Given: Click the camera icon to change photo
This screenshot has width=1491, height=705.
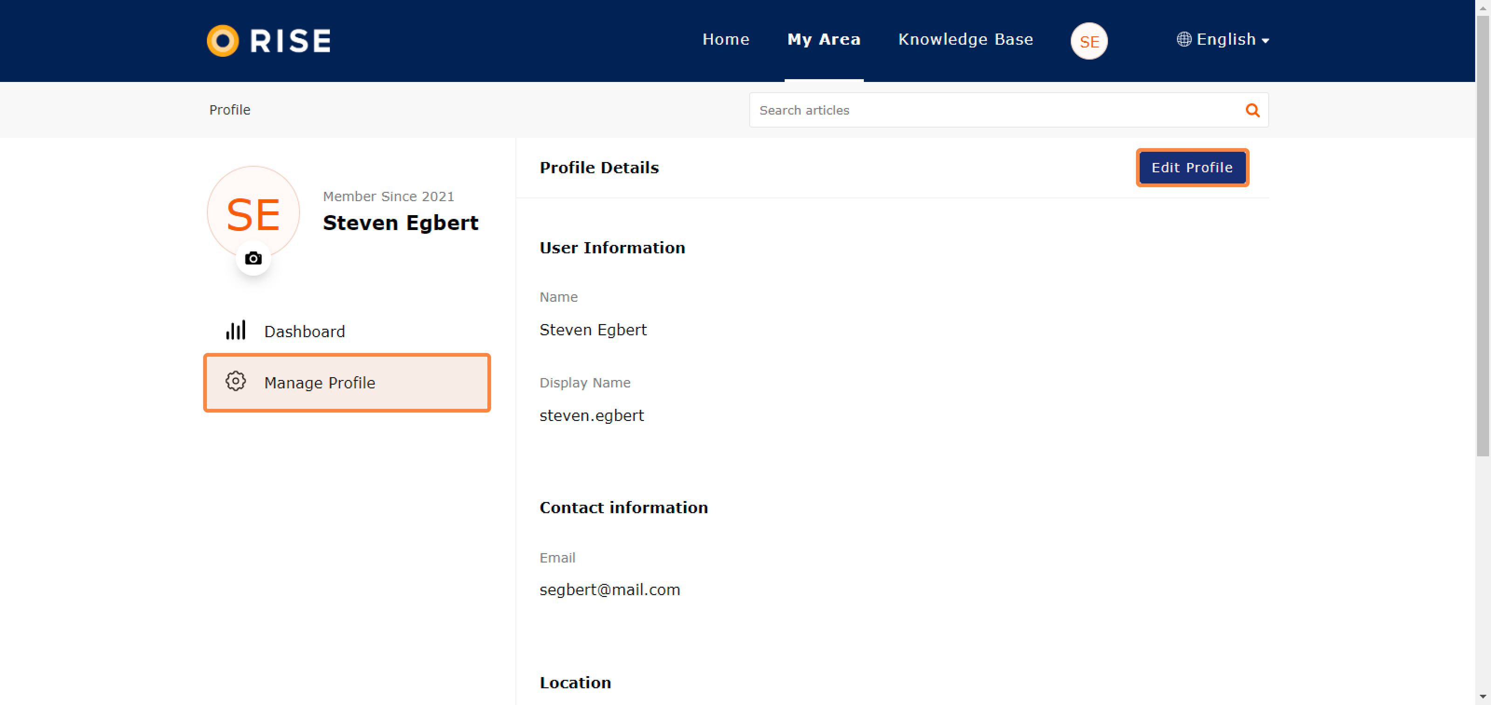Looking at the screenshot, I should pyautogui.click(x=253, y=258).
